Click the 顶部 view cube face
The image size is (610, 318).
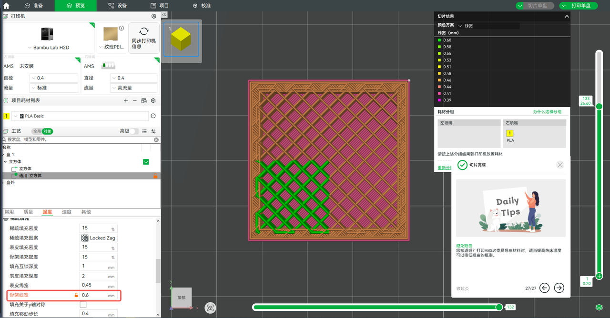click(x=182, y=297)
